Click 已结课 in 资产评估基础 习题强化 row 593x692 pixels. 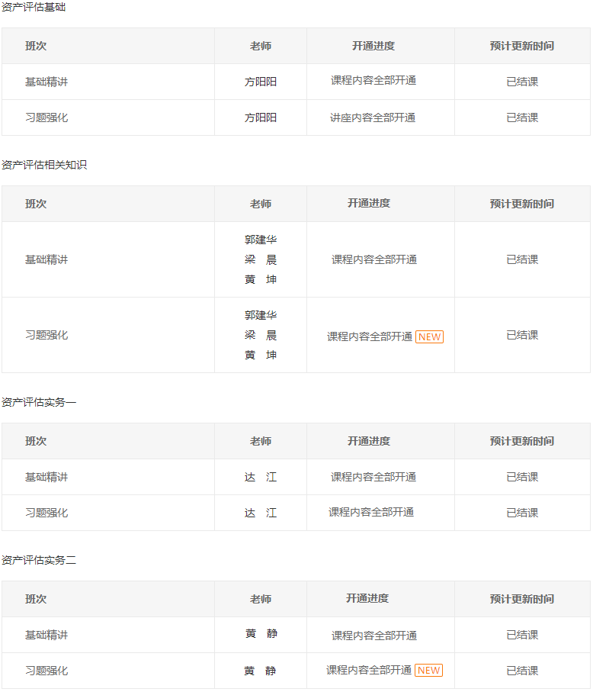[522, 117]
